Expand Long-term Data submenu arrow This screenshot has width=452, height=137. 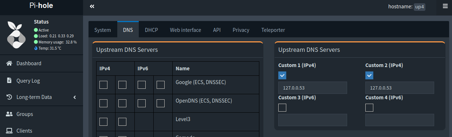tap(74, 97)
